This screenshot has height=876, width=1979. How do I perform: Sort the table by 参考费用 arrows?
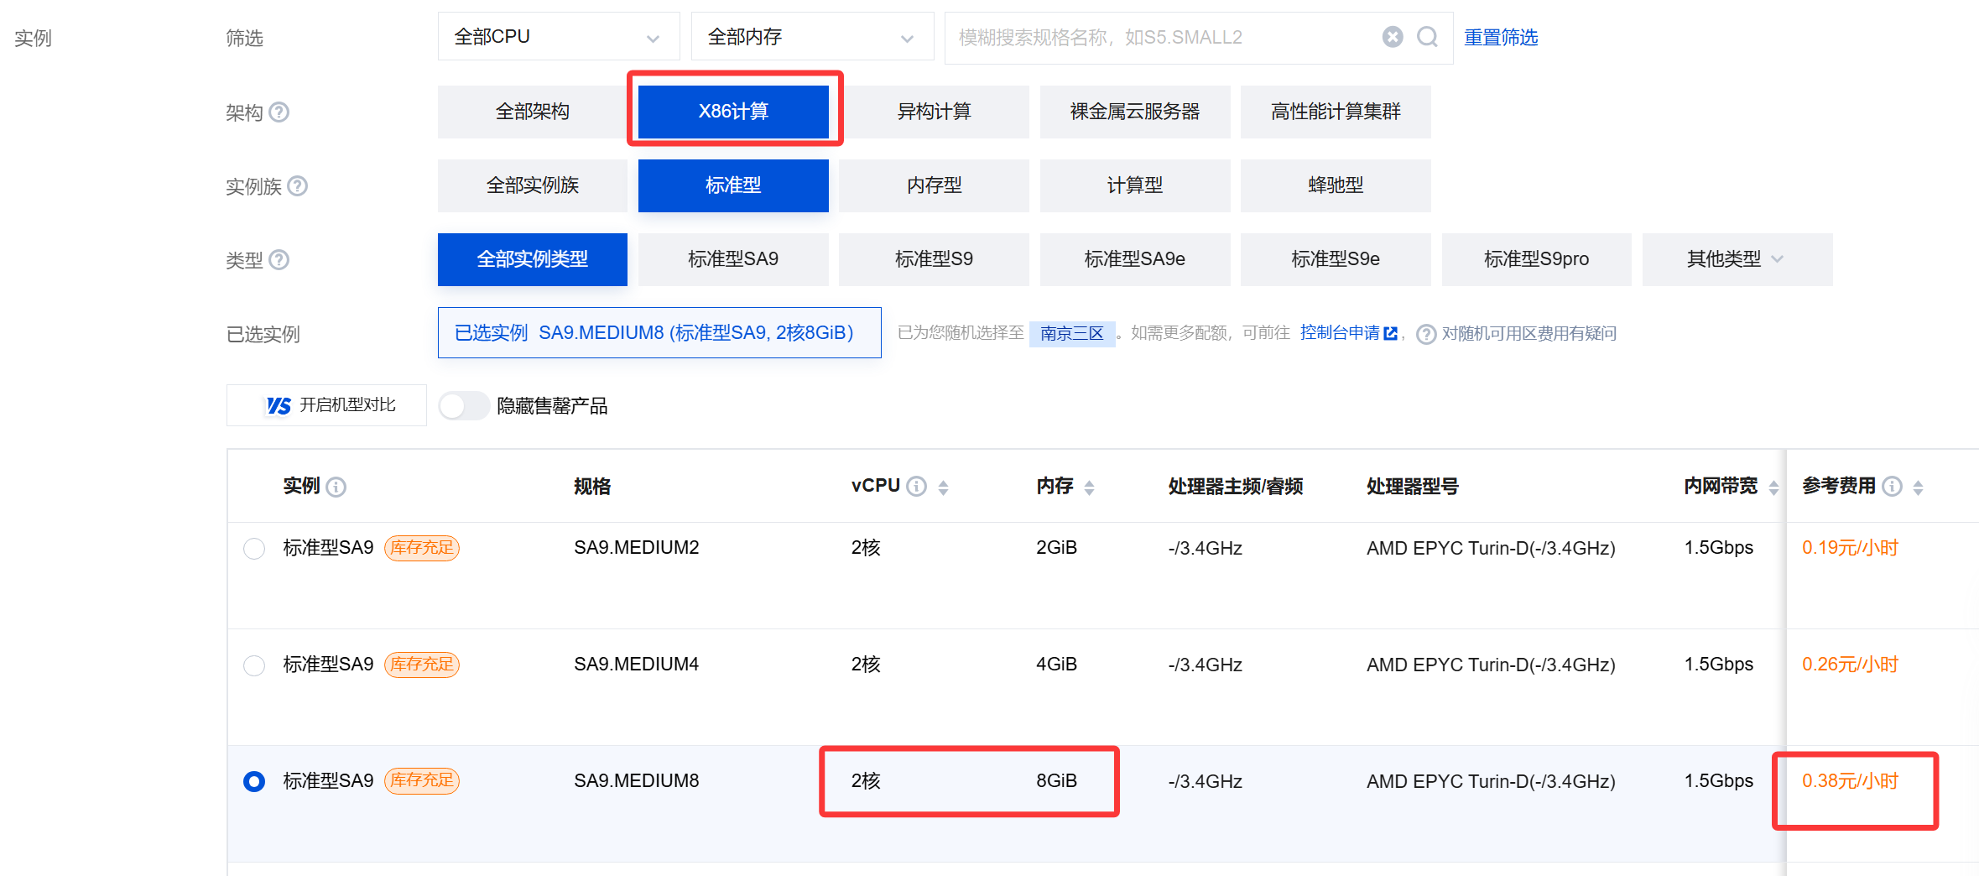click(1919, 488)
